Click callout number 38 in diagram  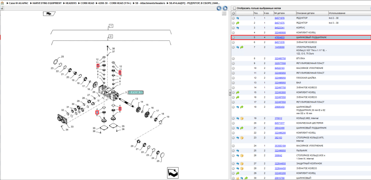[113, 49]
